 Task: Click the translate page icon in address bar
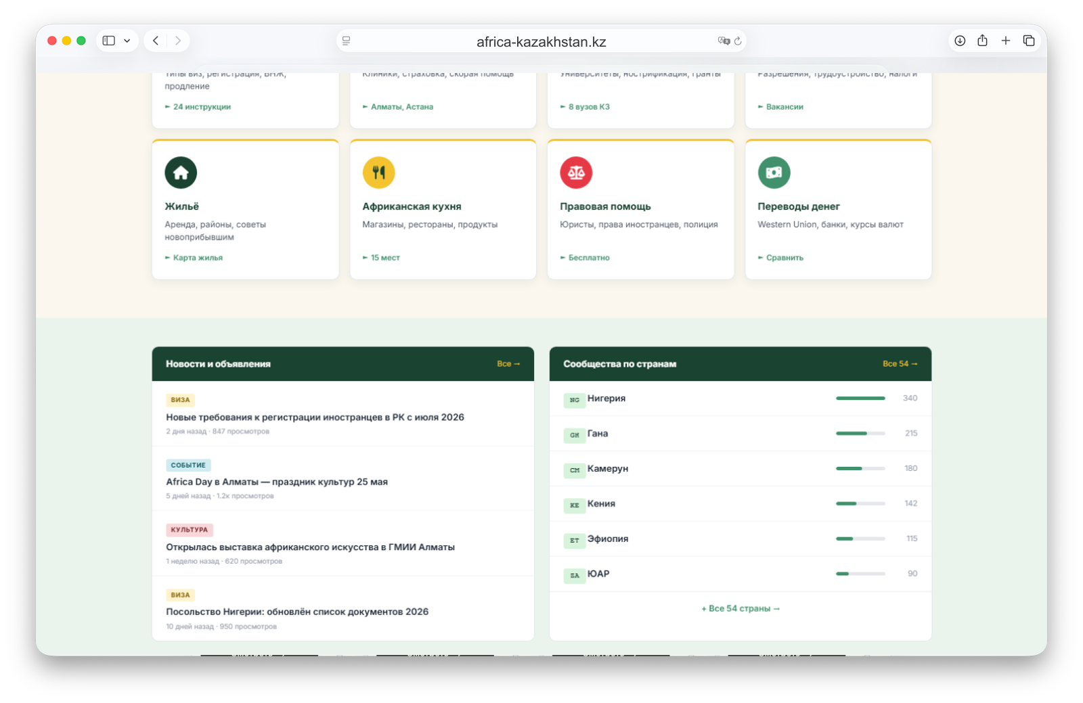tap(724, 41)
